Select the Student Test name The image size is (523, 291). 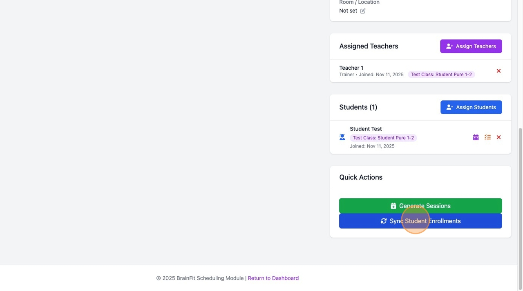tap(366, 129)
